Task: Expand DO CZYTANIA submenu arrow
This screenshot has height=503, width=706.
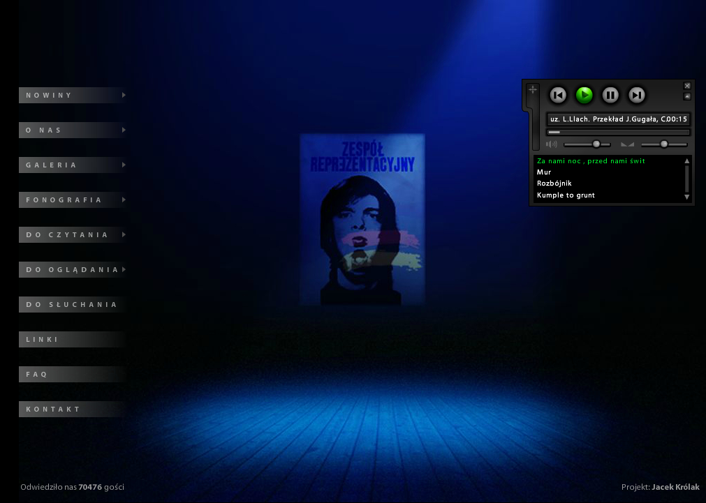Action: (x=124, y=234)
